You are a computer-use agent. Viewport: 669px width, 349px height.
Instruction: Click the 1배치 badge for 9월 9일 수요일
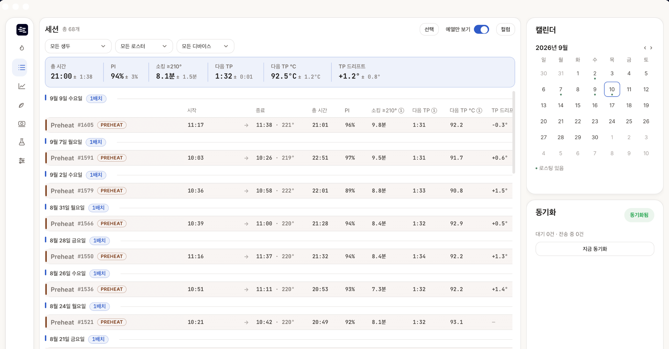point(96,99)
